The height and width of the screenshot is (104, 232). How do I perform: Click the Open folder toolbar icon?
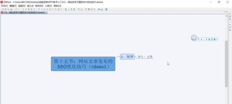[8, 9]
